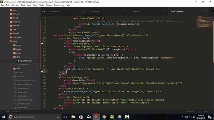Image resolution: width=214 pixels, height=120 pixels.
Task: Open the core folder in sidebar
Action: (x=13, y=10)
